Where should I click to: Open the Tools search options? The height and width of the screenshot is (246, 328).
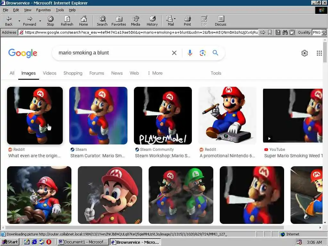pyautogui.click(x=216, y=73)
